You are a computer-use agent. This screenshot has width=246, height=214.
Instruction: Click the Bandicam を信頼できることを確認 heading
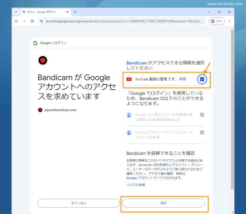click(x=160, y=153)
